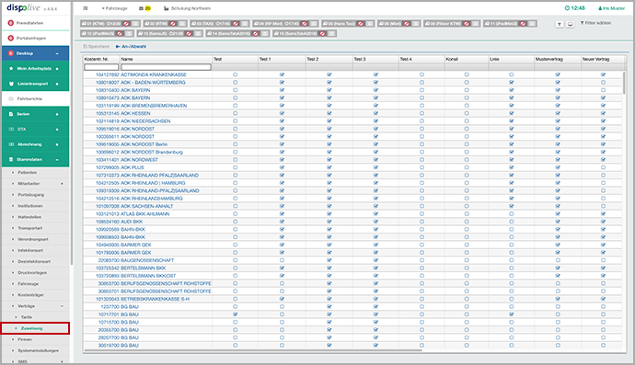Screen dimensions: 635x365
Task: Click the Serien document icon
Action: coord(11,114)
